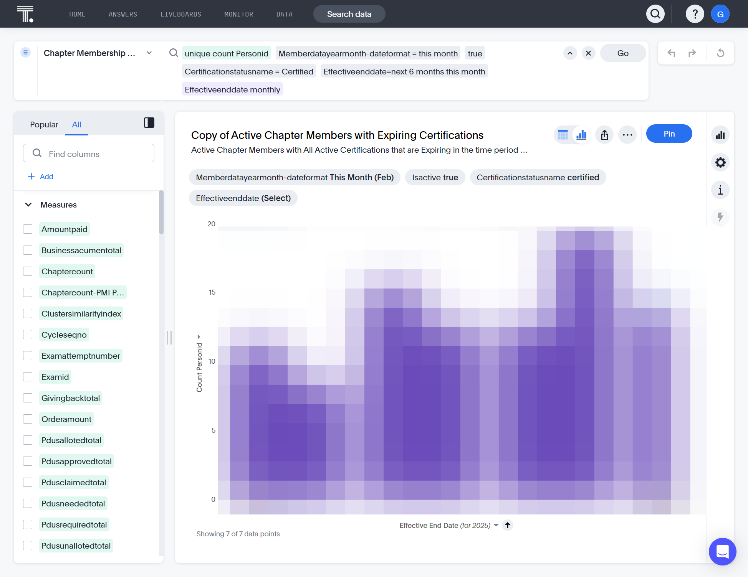
Task: Expand the Effective End Date axis dropdown
Action: 496,525
